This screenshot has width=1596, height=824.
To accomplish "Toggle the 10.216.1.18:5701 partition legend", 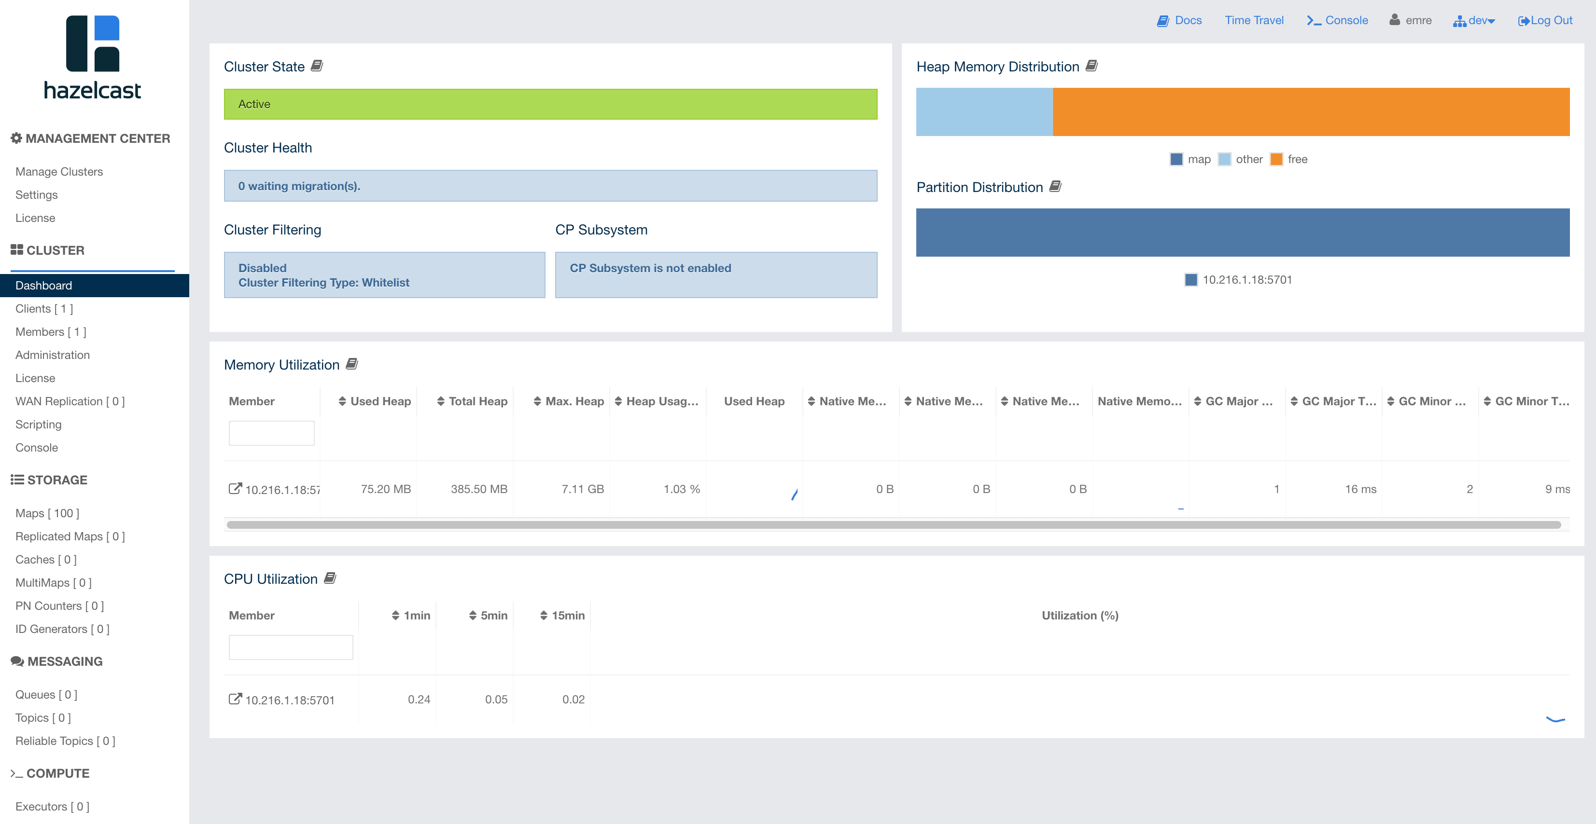I will click(1238, 280).
